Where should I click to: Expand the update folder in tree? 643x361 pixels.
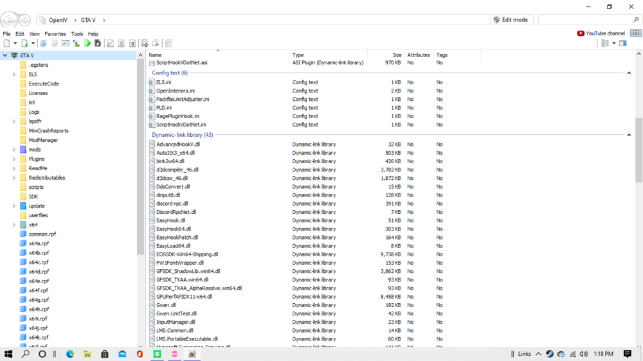point(14,206)
